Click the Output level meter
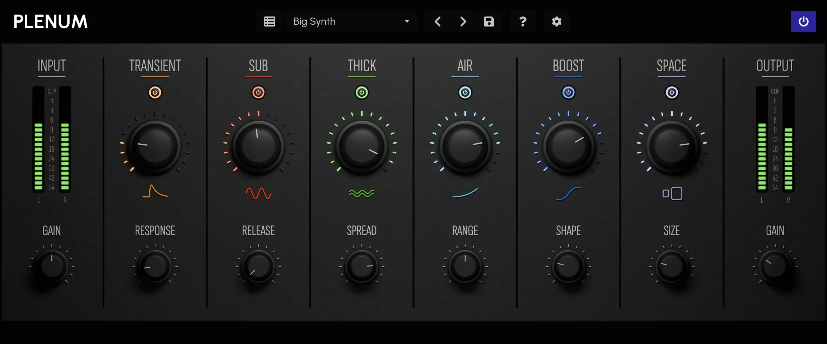This screenshot has height=344, width=827. [x=775, y=139]
